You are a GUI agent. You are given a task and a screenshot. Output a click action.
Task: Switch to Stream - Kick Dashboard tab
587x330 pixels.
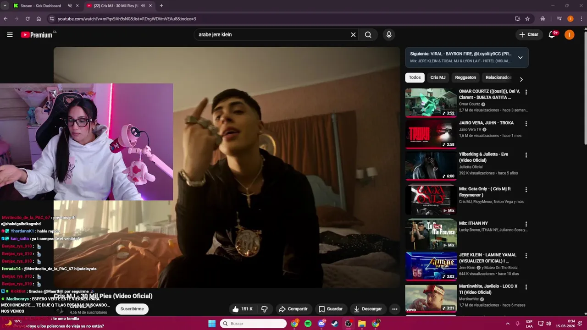tap(41, 5)
